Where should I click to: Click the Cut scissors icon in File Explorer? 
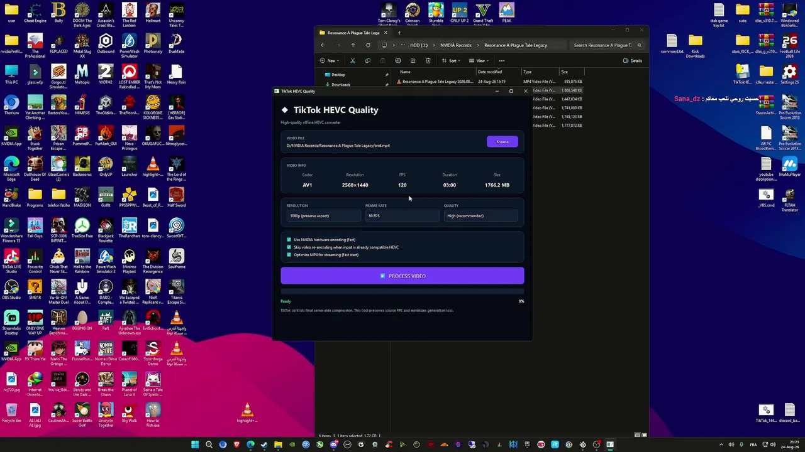coord(352,61)
